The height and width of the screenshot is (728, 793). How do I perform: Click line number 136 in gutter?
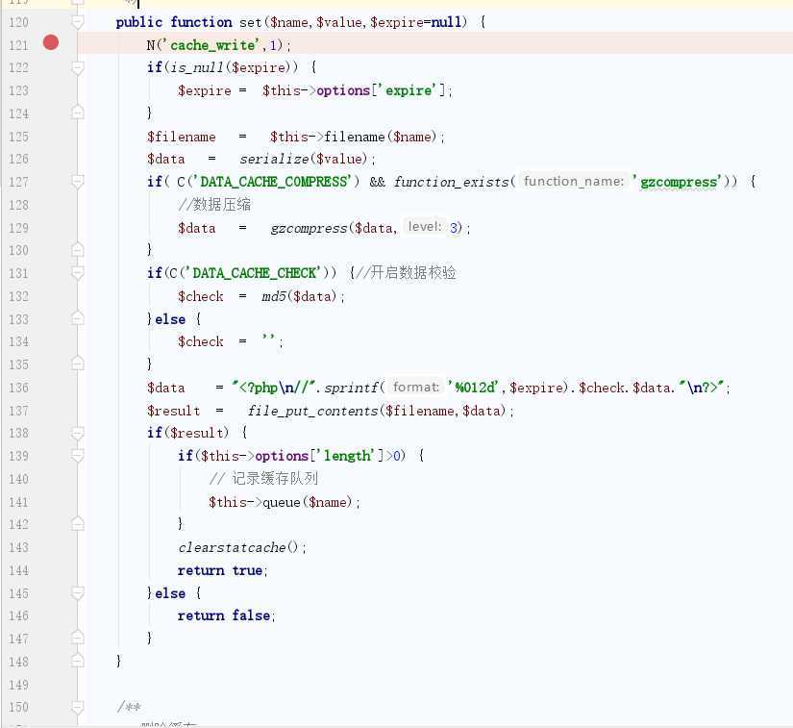18,388
